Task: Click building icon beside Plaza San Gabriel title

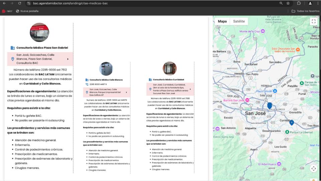Action: pos(12,48)
